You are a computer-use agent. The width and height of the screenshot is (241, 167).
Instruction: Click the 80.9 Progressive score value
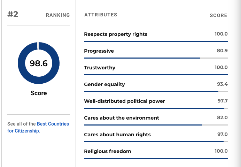pyautogui.click(x=222, y=51)
